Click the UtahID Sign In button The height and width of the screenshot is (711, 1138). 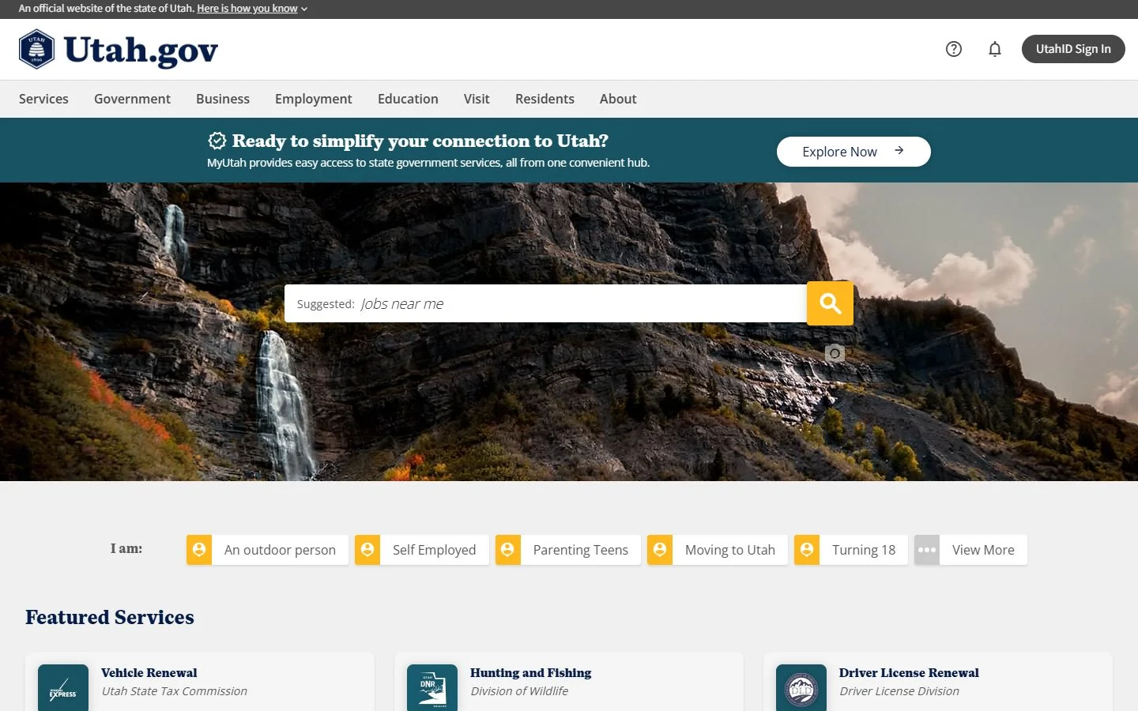tap(1073, 49)
